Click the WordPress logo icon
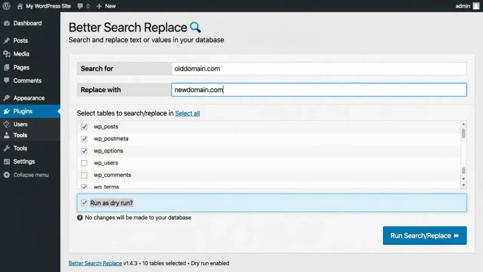Screen dimensions: 483x272 click(7, 6)
